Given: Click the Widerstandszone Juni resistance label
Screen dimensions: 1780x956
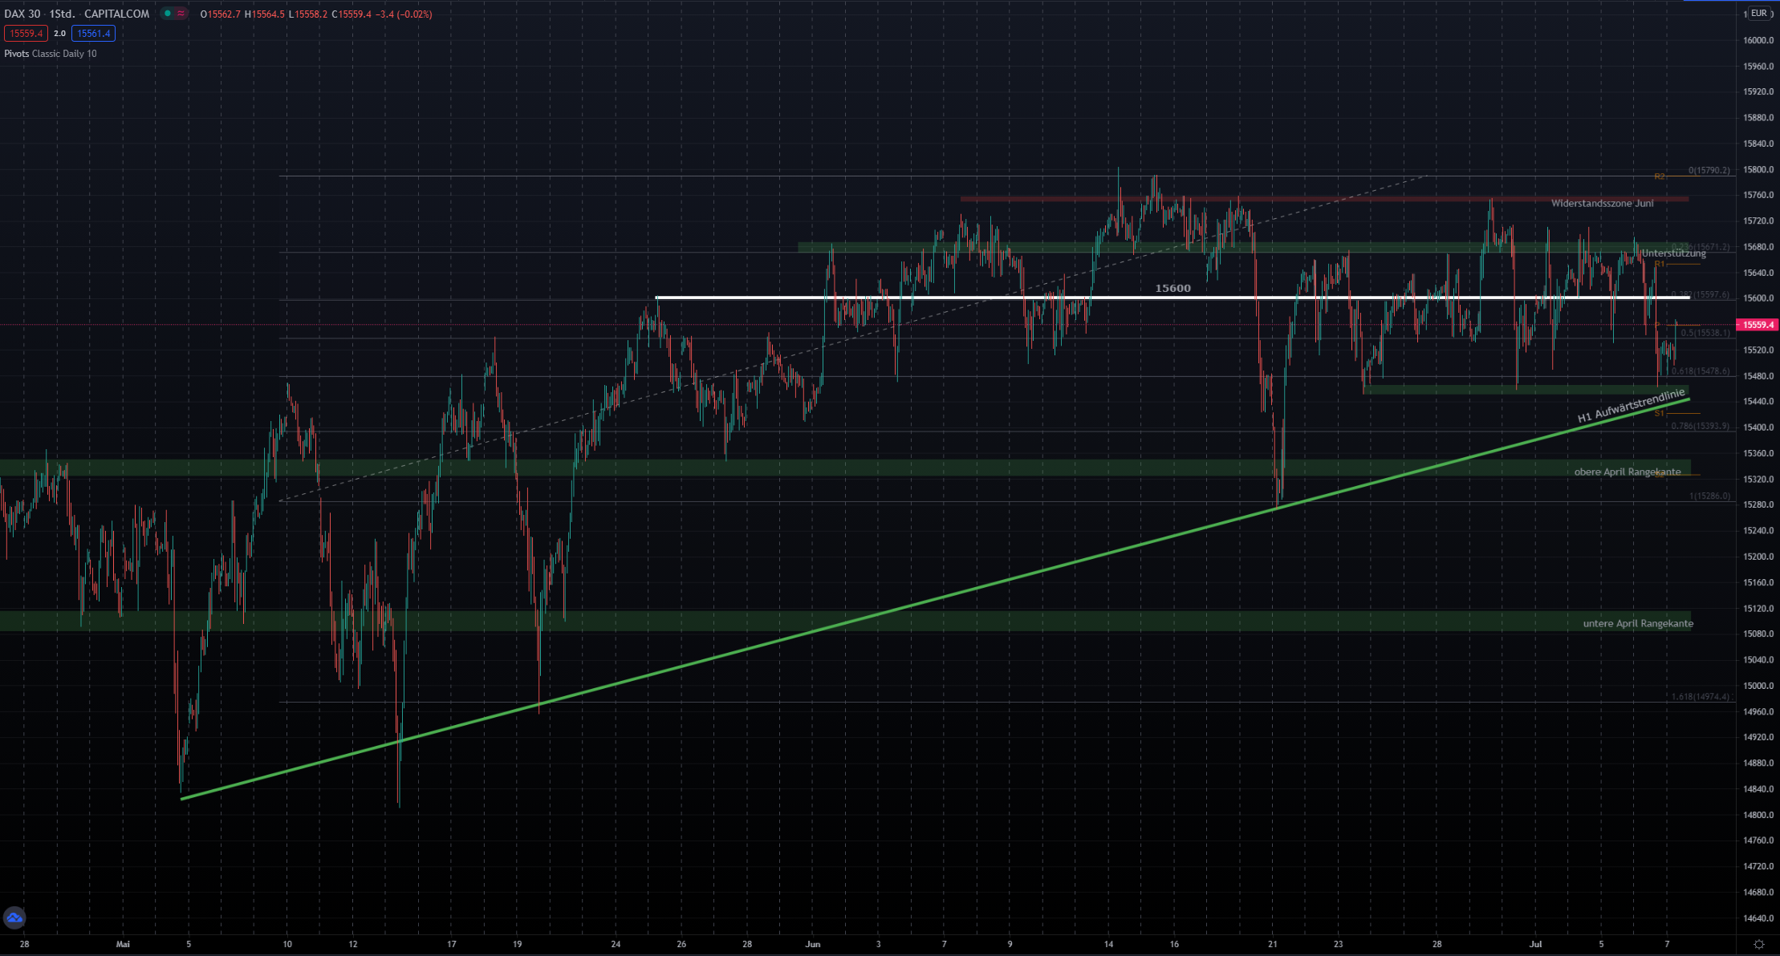Looking at the screenshot, I should coord(1602,204).
